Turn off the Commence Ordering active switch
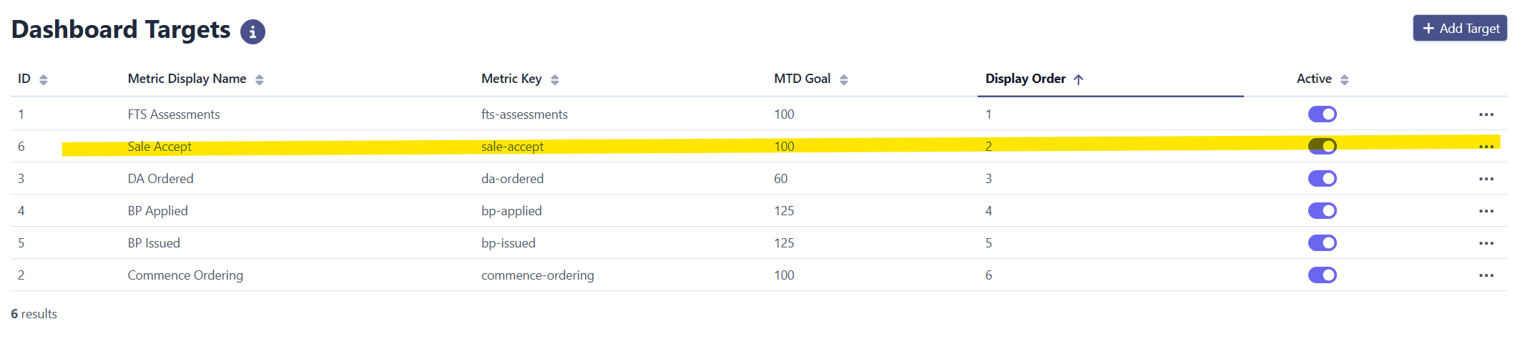Viewport: 1525px width, 344px height. click(x=1322, y=275)
